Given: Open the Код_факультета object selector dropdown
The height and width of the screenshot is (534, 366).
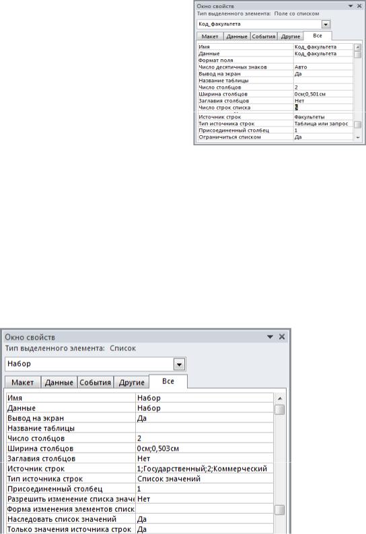Looking at the screenshot, I should point(326,24).
